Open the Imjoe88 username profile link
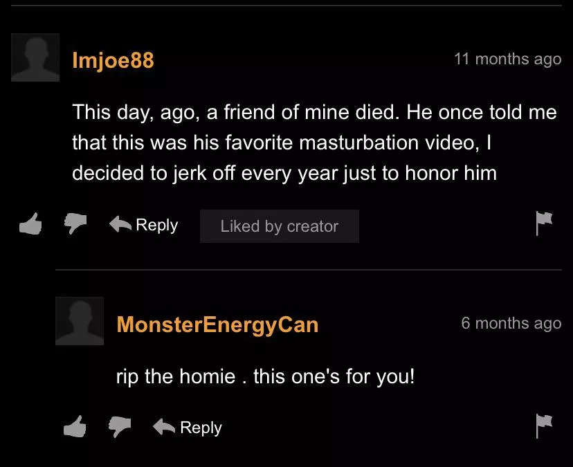573x467 pixels. (x=113, y=60)
